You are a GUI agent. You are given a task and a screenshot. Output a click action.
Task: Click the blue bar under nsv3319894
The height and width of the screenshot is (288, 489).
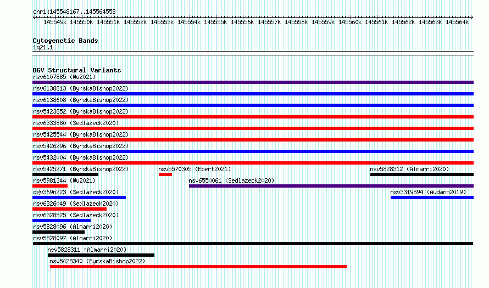pos(432,197)
